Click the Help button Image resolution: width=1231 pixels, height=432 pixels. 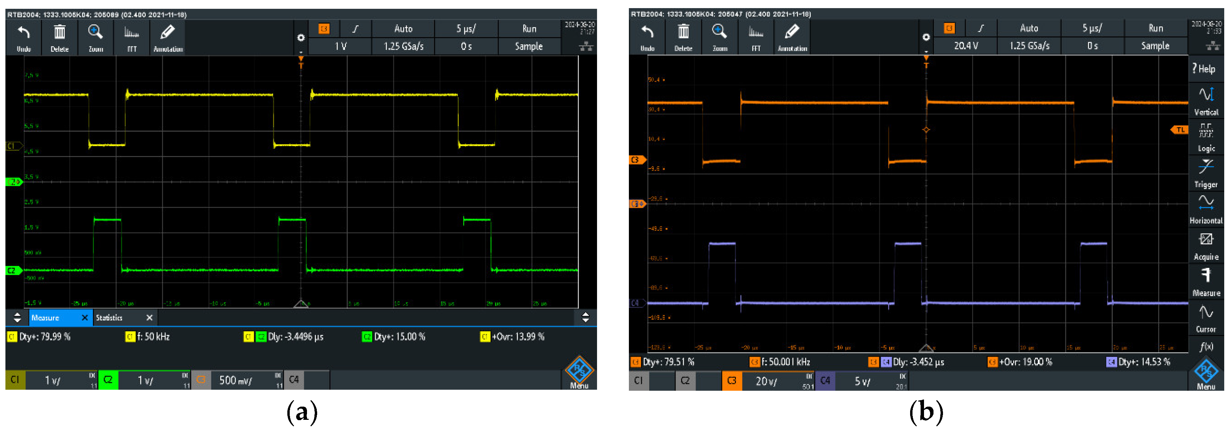1204,69
